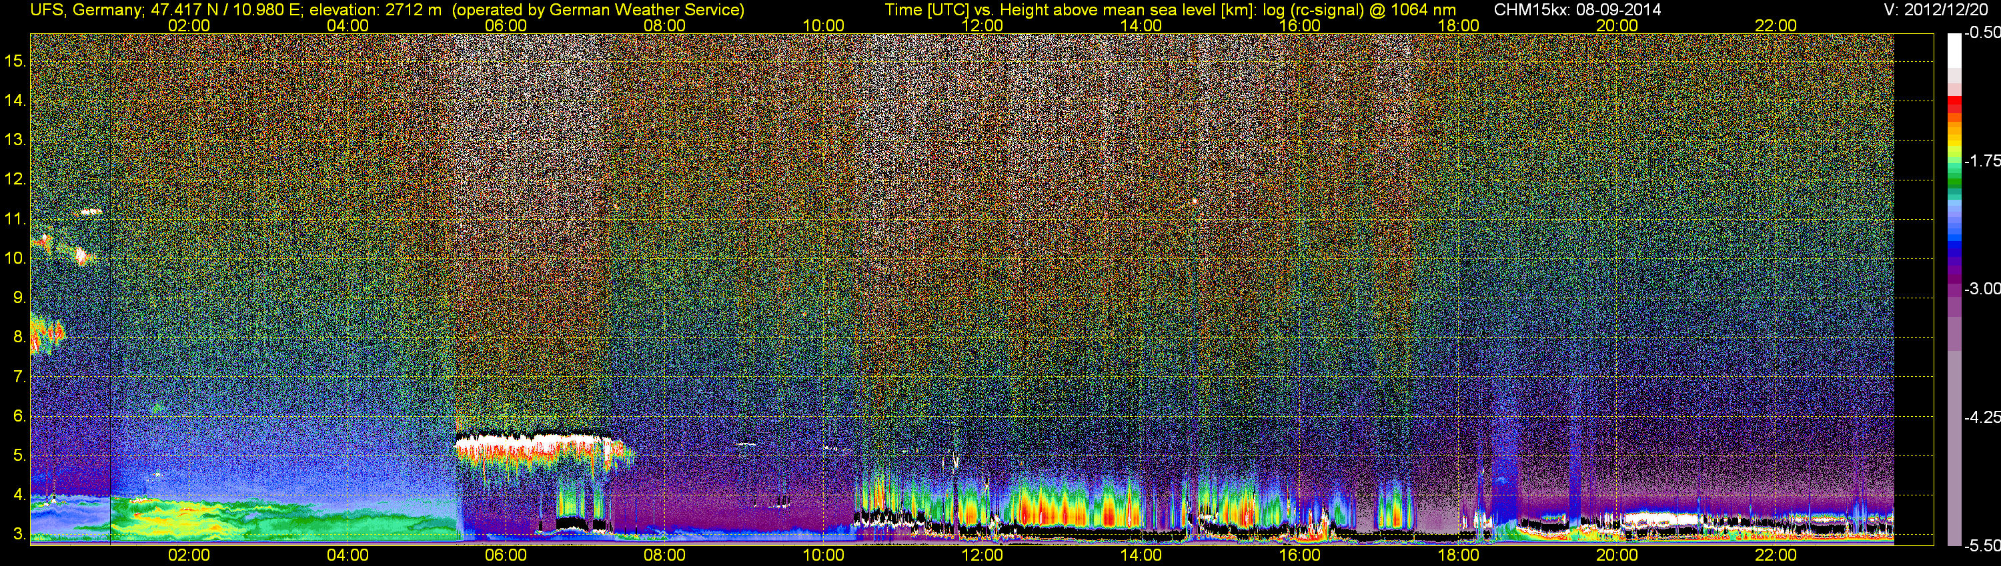This screenshot has width=2001, height=566.
Task: Click the '16:00' label on the top time axis
Action: coord(1299,25)
